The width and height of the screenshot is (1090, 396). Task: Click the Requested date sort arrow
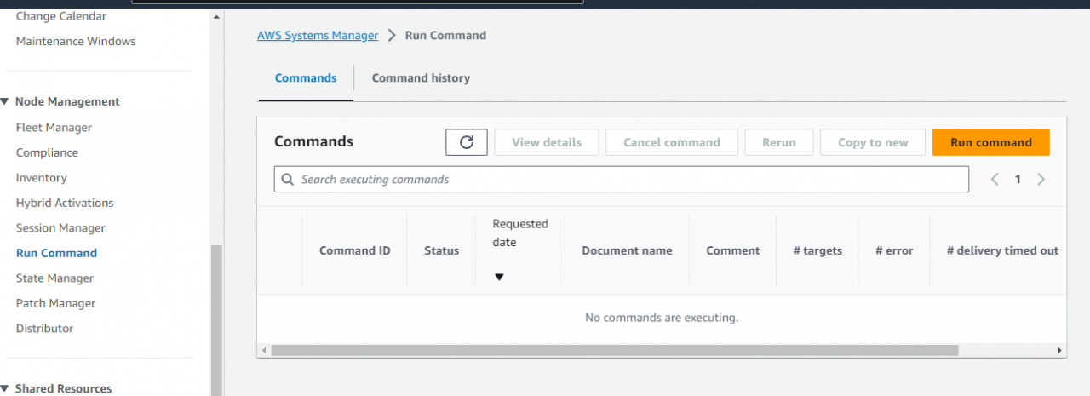499,277
